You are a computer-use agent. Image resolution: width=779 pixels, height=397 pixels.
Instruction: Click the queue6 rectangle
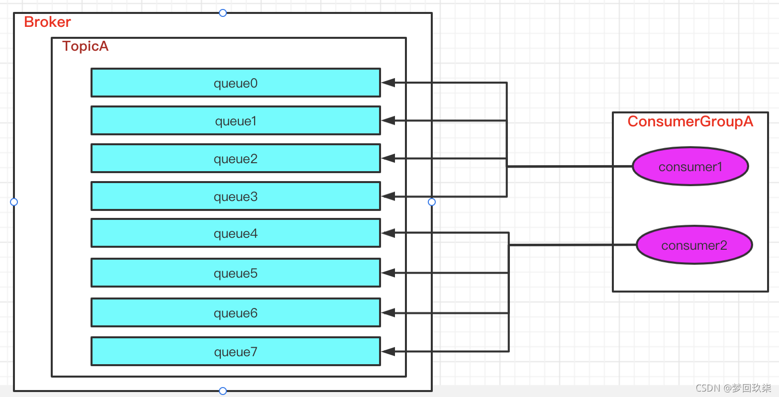pos(235,312)
